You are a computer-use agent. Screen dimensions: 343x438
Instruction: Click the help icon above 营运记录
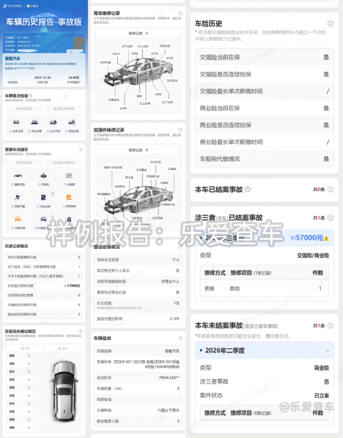point(52,193)
